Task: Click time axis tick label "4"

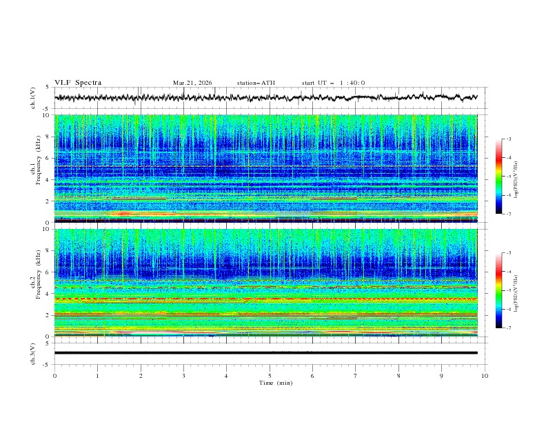Action: (227, 376)
